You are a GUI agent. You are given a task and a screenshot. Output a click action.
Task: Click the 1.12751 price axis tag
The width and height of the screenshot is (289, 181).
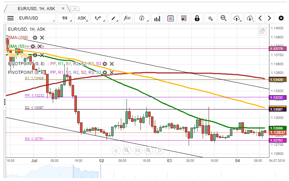(278, 141)
